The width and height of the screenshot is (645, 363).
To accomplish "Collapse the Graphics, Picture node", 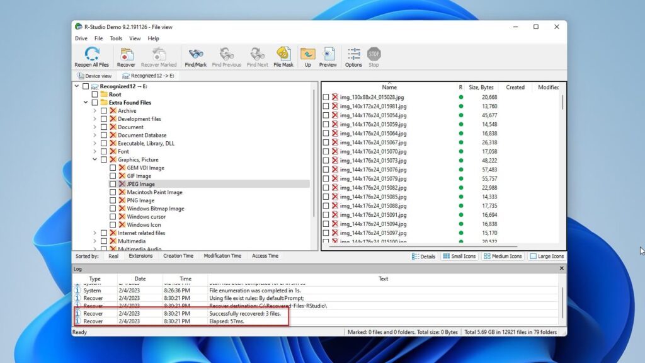I will click(x=94, y=159).
